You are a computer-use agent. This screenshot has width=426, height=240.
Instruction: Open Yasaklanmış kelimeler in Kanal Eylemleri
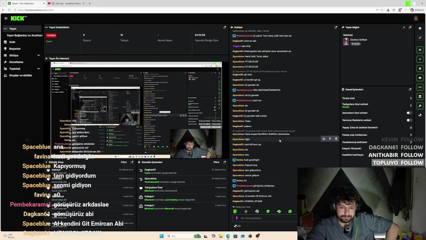click(x=354, y=142)
